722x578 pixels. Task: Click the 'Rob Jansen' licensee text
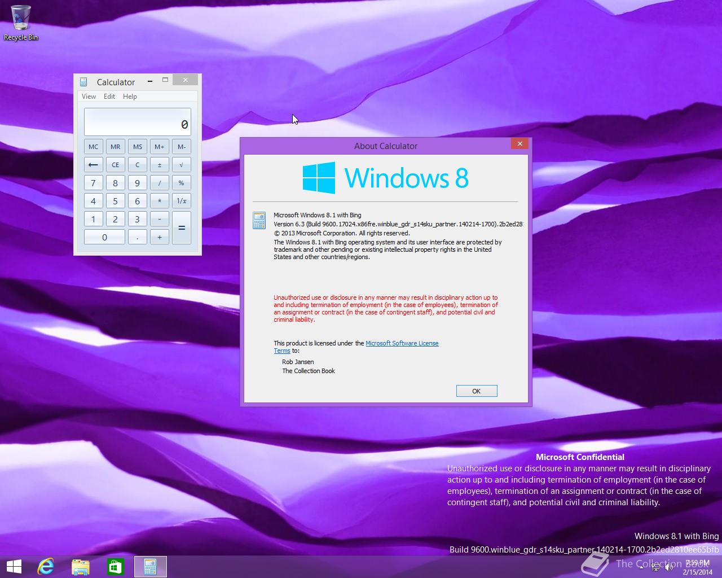click(x=298, y=362)
